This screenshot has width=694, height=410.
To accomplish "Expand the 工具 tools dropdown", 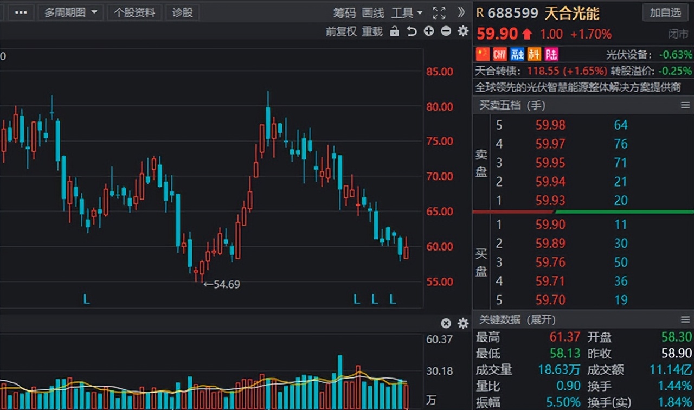I will point(407,12).
